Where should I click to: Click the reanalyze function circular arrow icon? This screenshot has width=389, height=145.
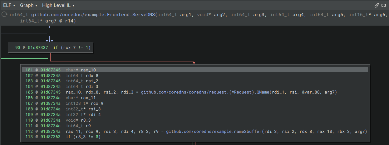click(x=4, y=15)
